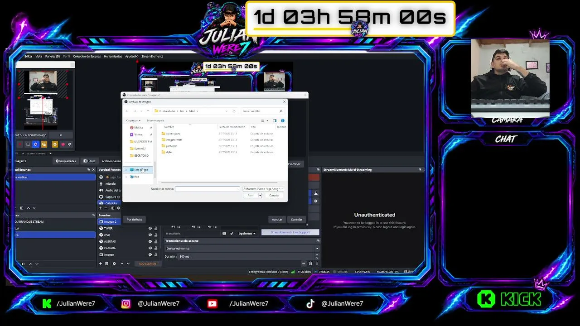Move selected source down in Fuentes
This screenshot has width=580, height=326.
pos(128,264)
